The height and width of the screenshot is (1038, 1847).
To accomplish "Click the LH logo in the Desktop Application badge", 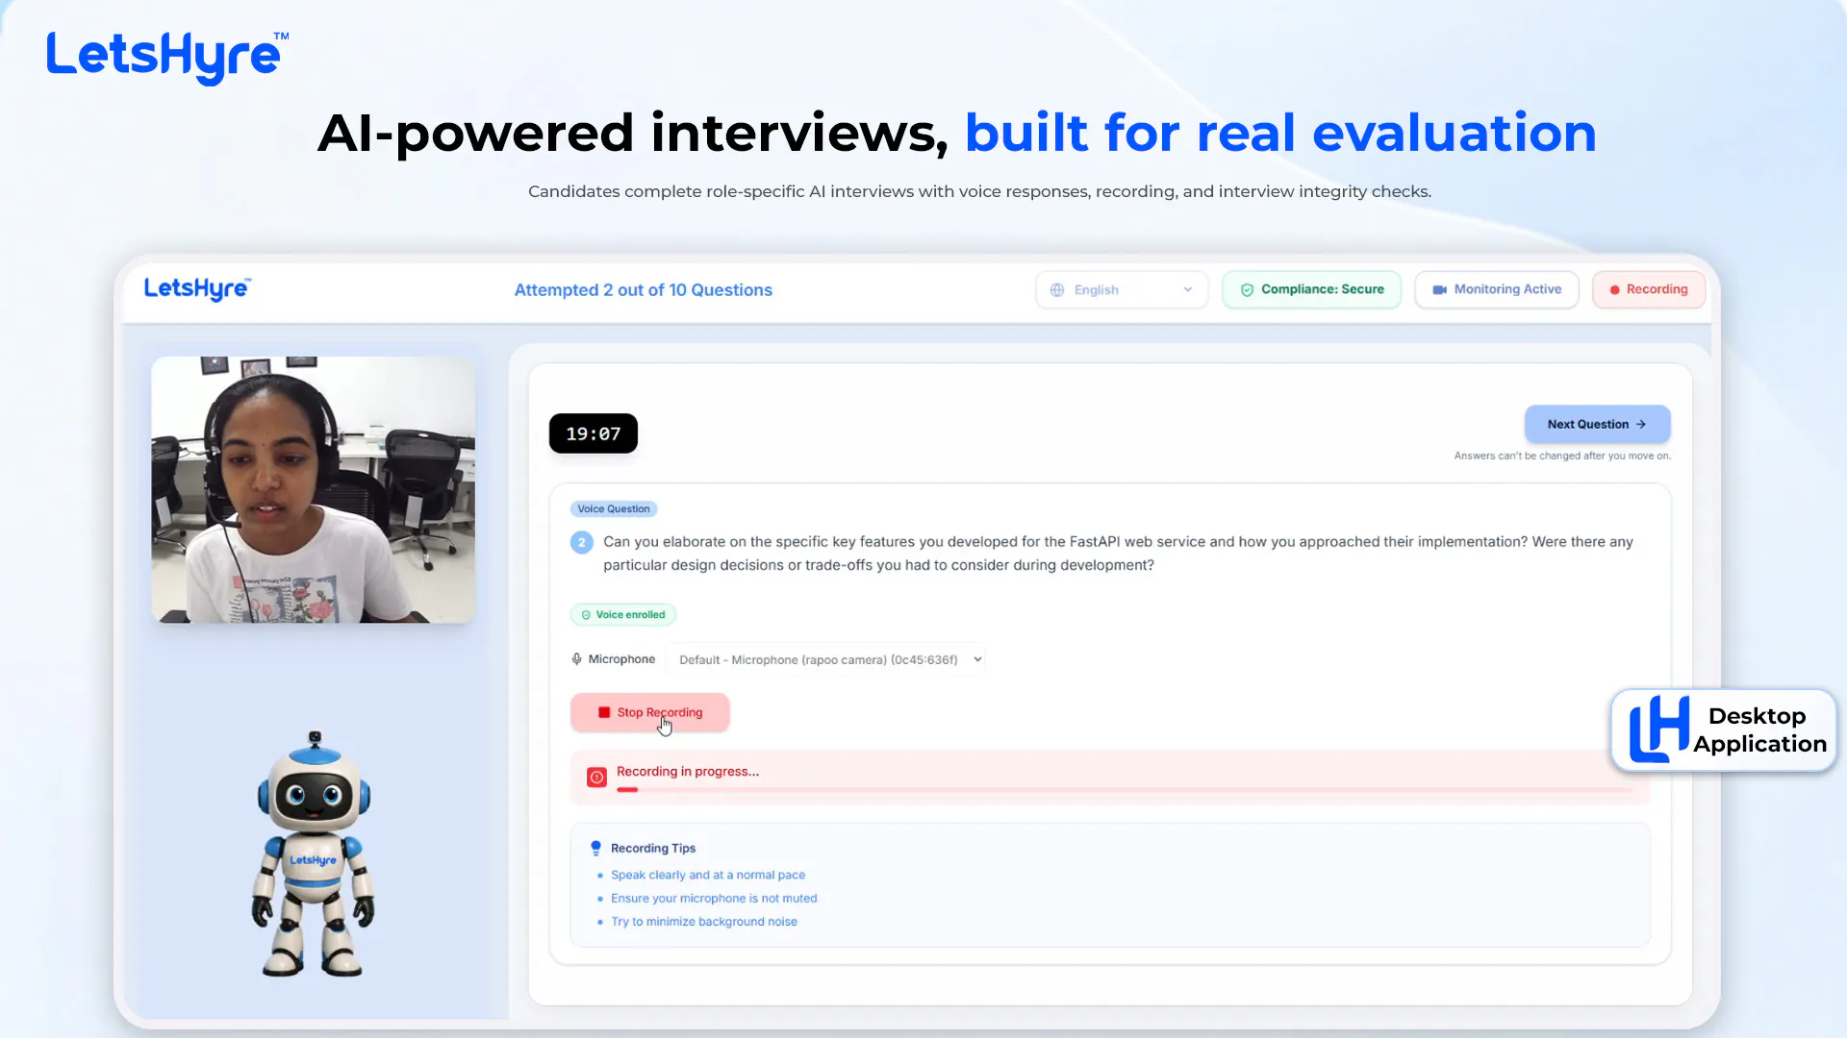I will click(x=1658, y=729).
